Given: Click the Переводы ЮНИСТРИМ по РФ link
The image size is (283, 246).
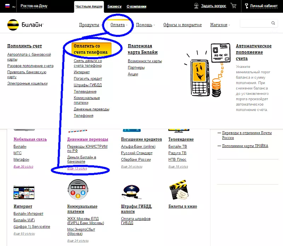Looking at the screenshot, I should tap(87, 148).
